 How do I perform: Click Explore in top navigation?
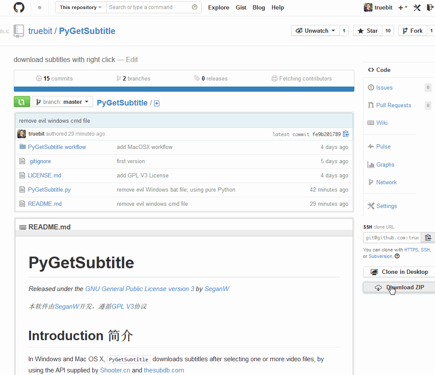click(x=219, y=7)
